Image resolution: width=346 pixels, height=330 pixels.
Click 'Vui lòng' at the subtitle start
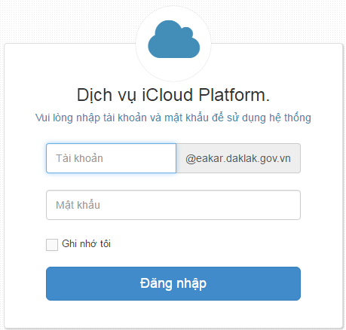pos(54,118)
